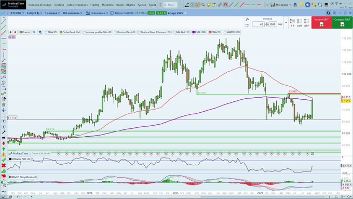Screen dimensions: 353x199
Task: Toggle the Puntos Pivot Fibonacci checkbox
Action: pyautogui.click(x=139, y=32)
